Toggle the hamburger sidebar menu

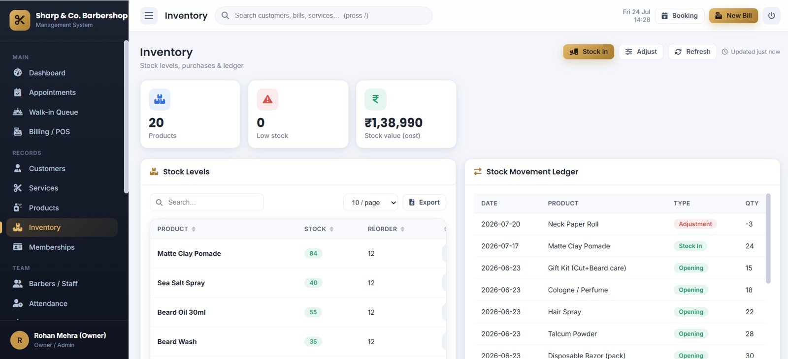tap(149, 16)
